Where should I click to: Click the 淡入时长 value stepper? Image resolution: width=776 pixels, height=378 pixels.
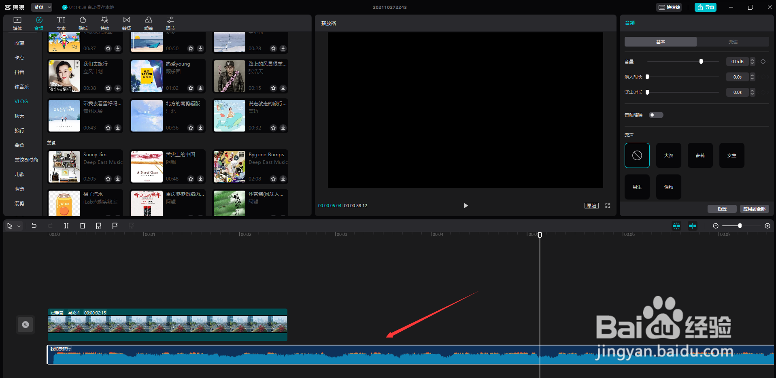pos(753,77)
